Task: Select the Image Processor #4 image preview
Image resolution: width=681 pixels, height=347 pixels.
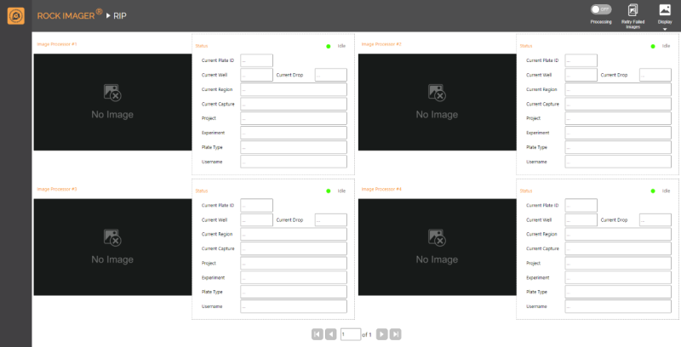Action: tap(437, 247)
